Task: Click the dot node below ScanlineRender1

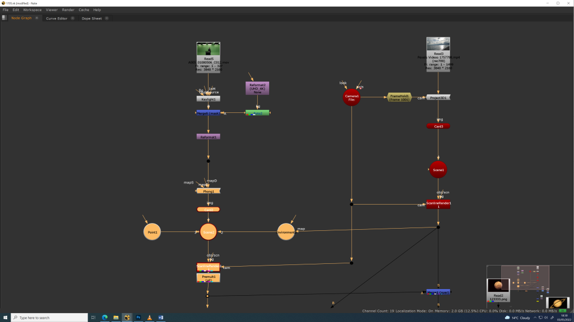Action: (438, 227)
